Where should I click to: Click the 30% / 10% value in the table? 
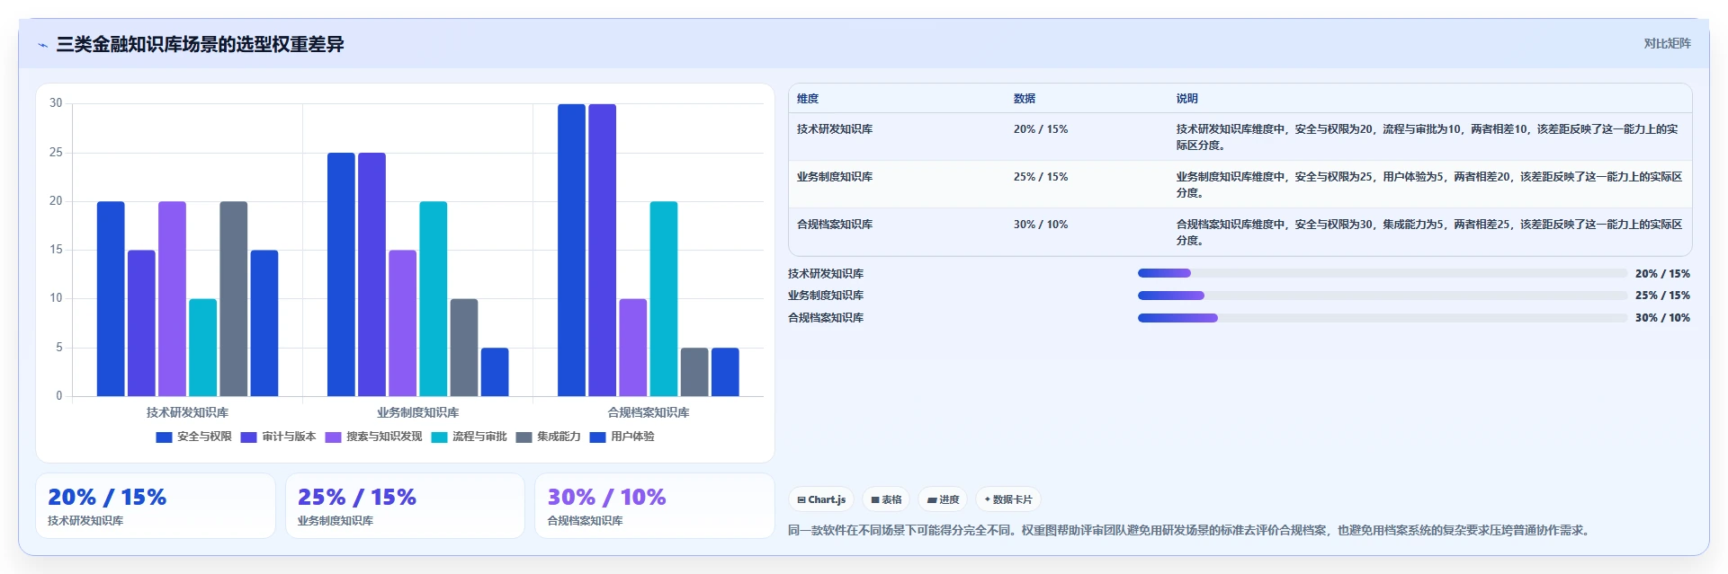click(x=1041, y=225)
